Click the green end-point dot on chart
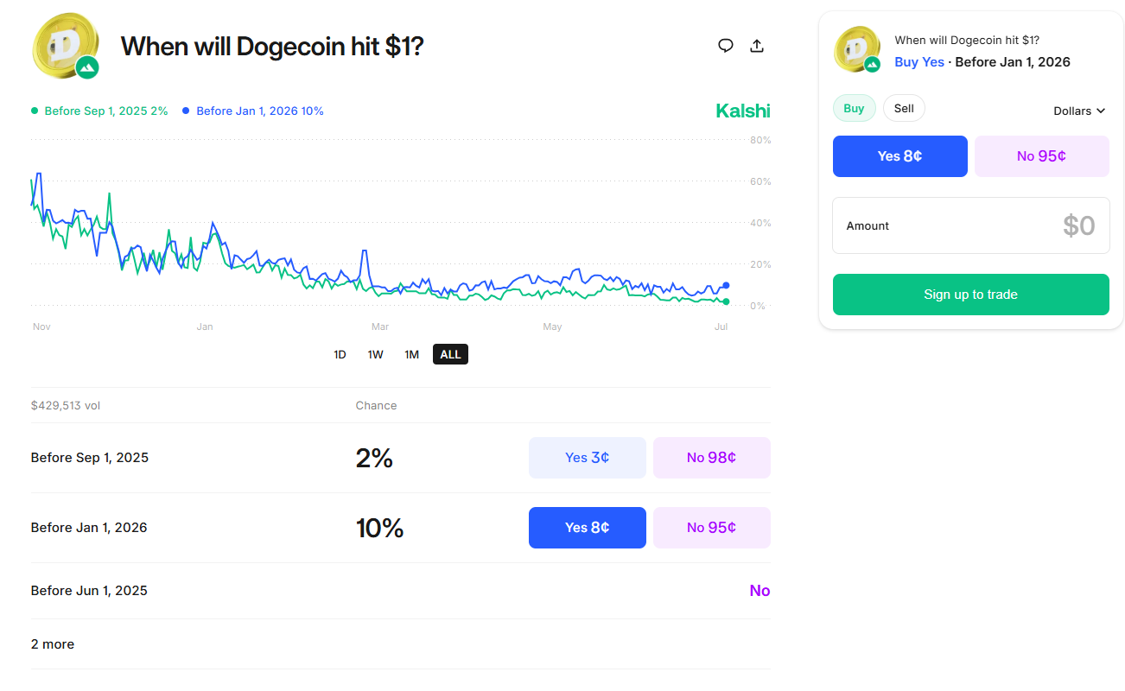This screenshot has height=691, width=1125. (726, 301)
